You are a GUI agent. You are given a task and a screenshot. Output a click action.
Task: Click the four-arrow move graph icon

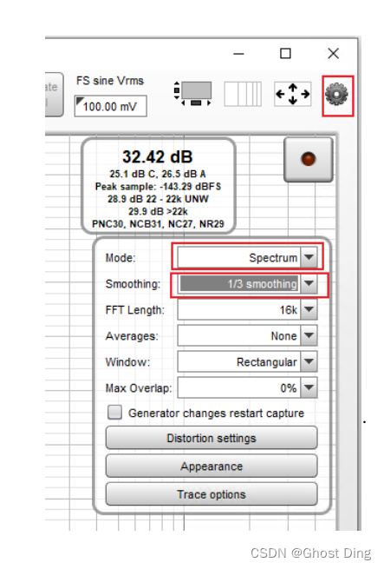tap(293, 94)
